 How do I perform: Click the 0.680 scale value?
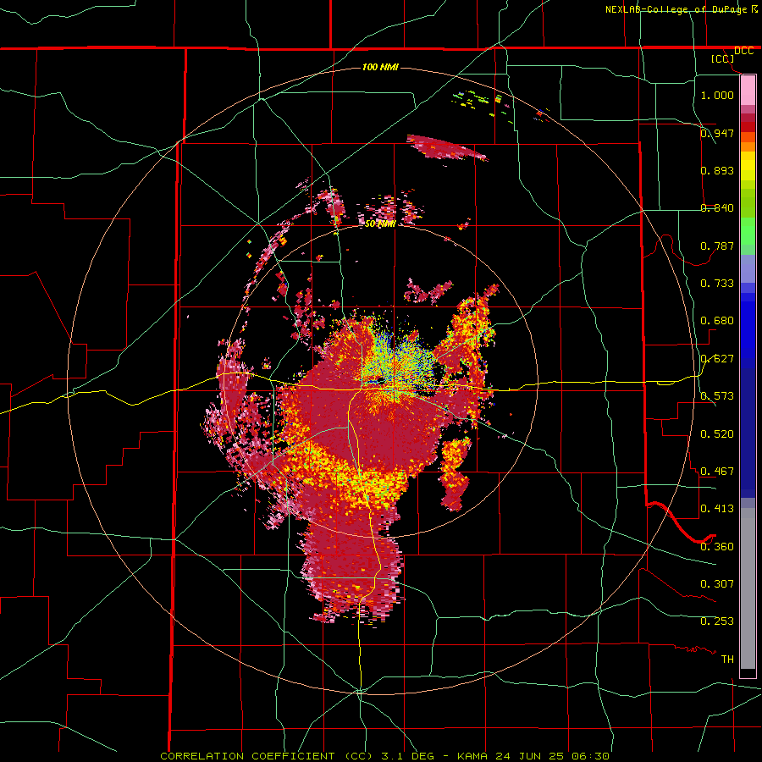point(717,320)
